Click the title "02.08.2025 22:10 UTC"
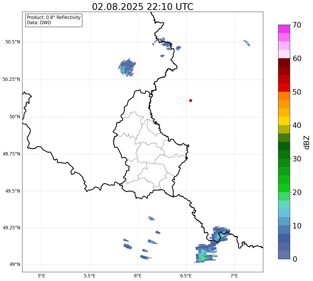 pyautogui.click(x=143, y=7)
